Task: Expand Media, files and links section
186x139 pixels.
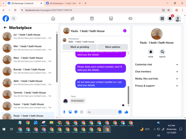Action: point(157,79)
